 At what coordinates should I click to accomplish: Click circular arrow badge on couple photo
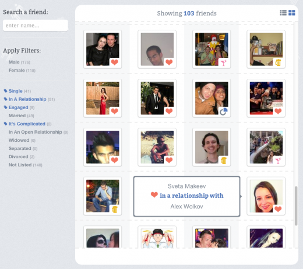point(223,111)
